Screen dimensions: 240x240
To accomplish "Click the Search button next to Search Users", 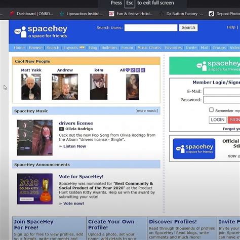I will pyautogui.click(x=188, y=28).
